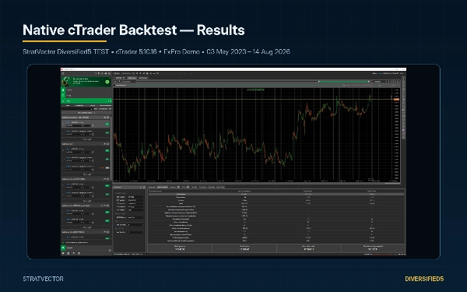
Task: Start the second instance of top cBot group
Action: [107, 132]
